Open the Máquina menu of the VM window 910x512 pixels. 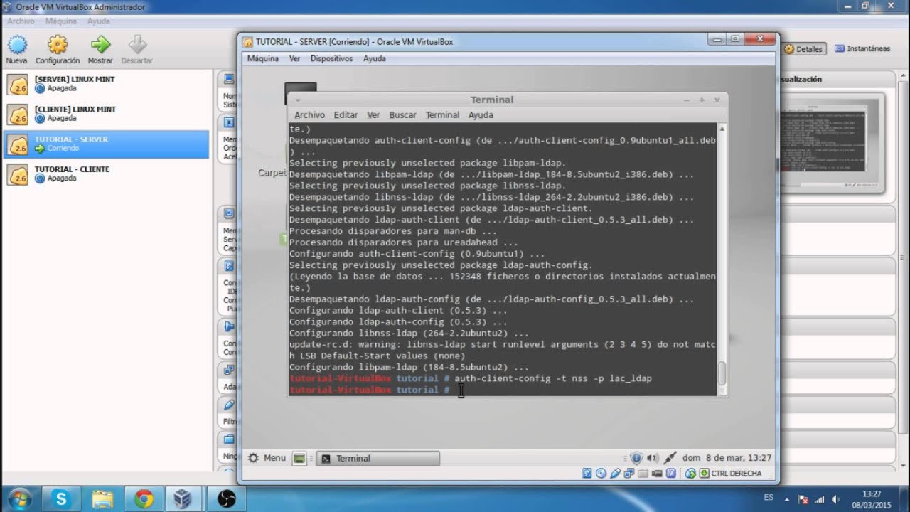263,58
